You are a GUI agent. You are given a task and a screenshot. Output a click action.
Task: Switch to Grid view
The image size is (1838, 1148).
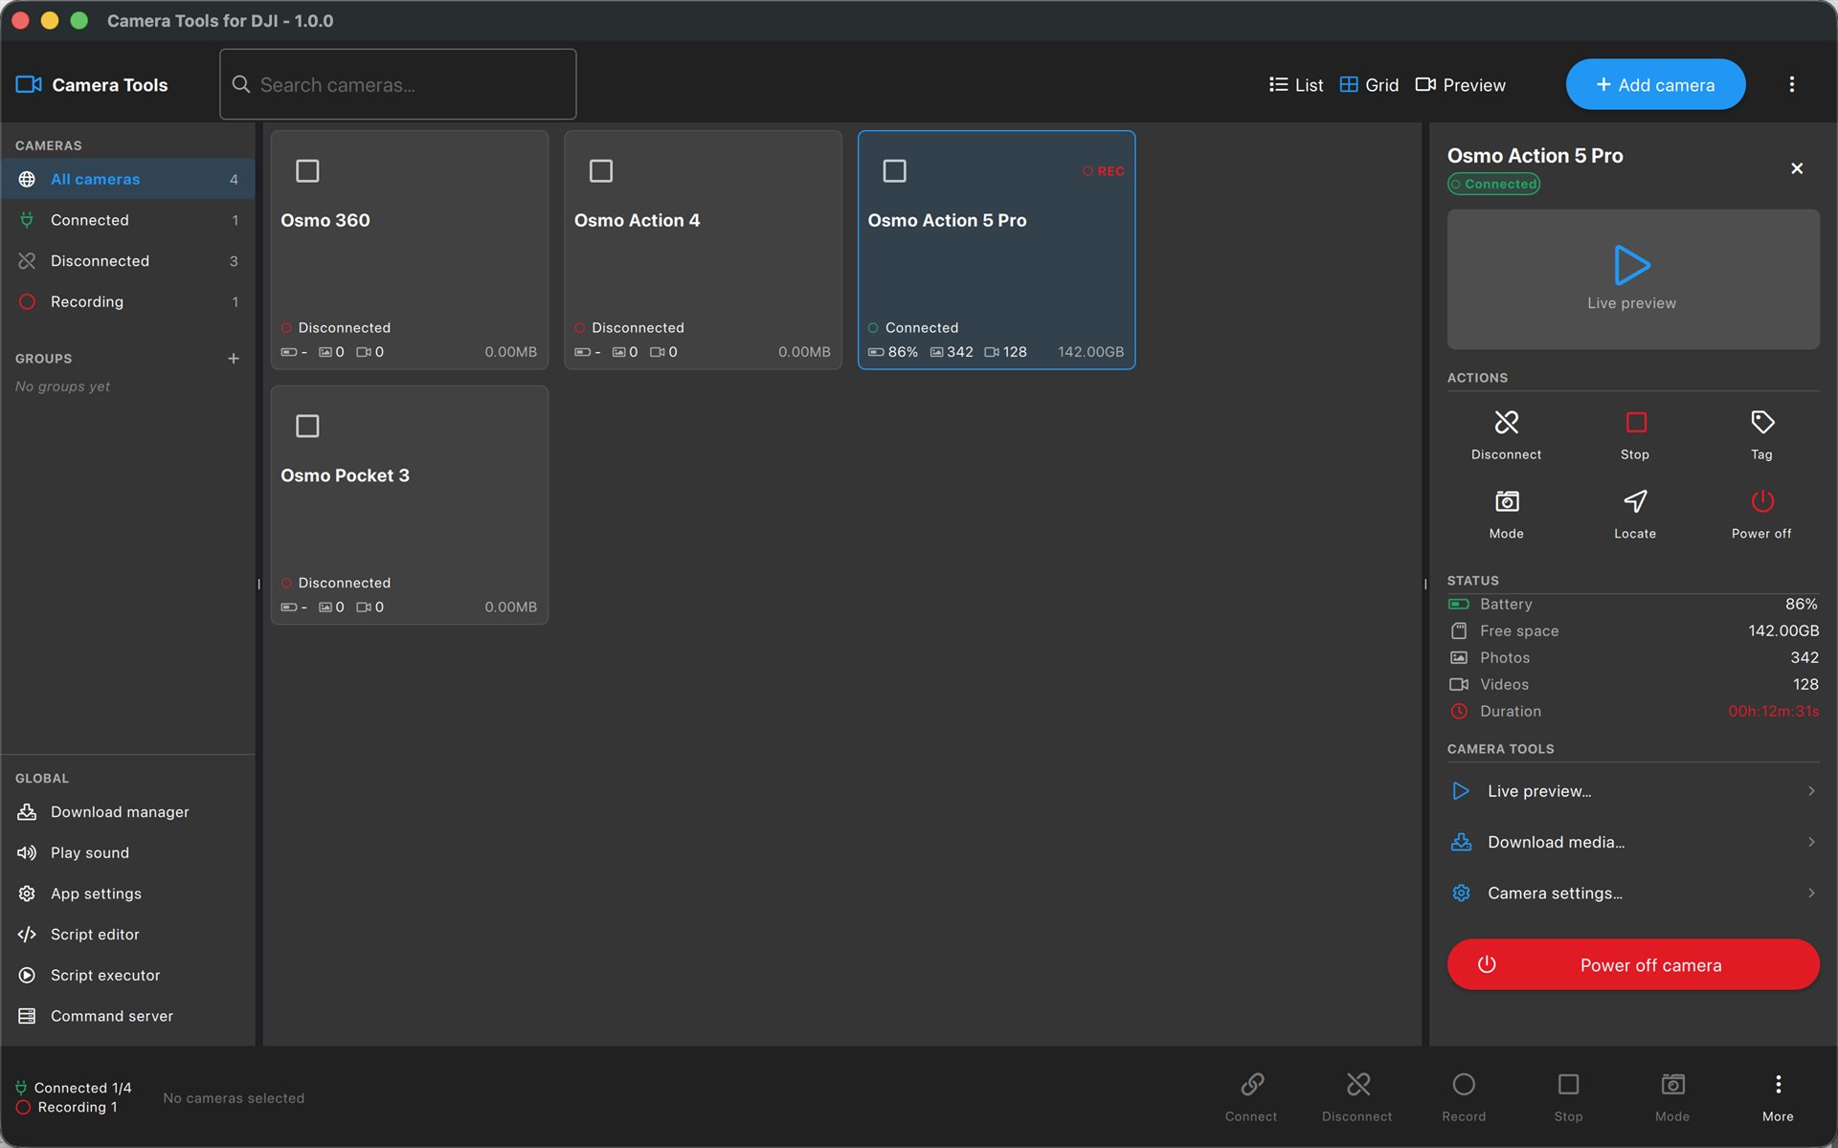point(1369,85)
